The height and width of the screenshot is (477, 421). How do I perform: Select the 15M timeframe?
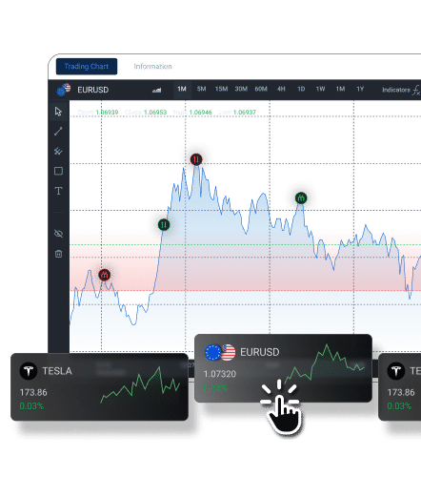(221, 89)
